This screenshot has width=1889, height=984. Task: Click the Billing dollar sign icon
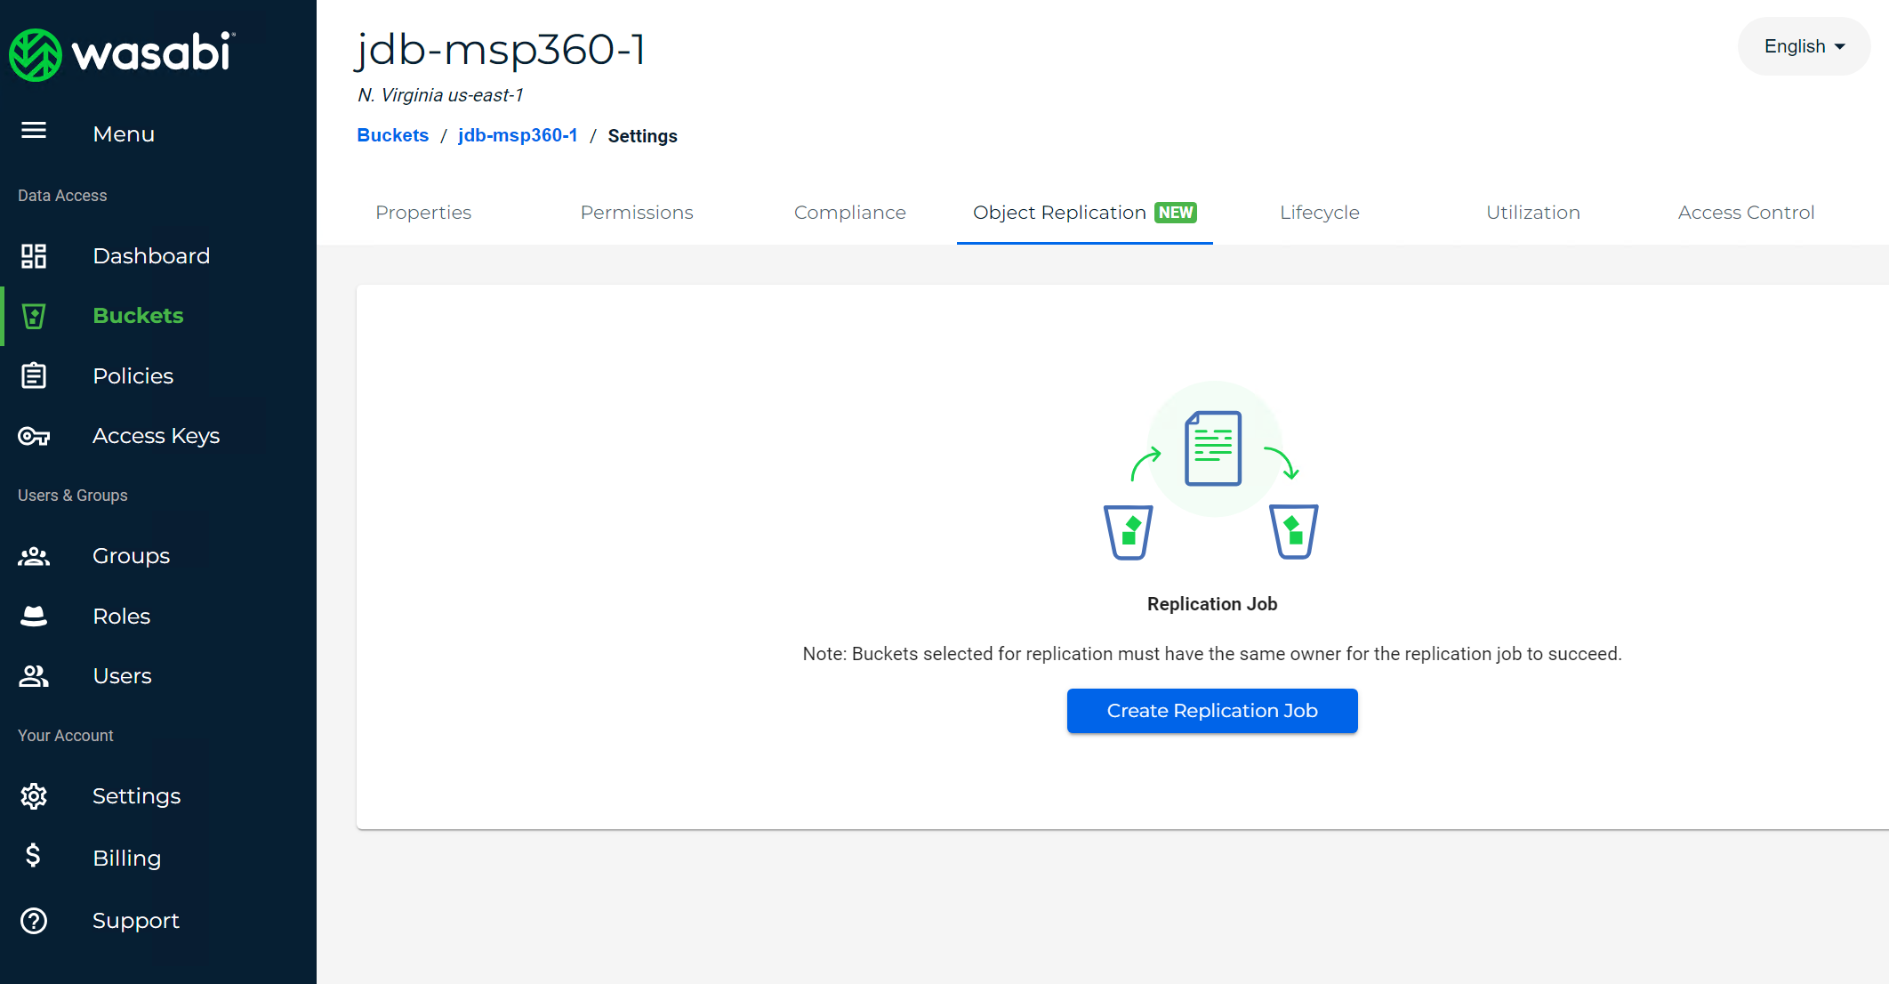click(34, 856)
